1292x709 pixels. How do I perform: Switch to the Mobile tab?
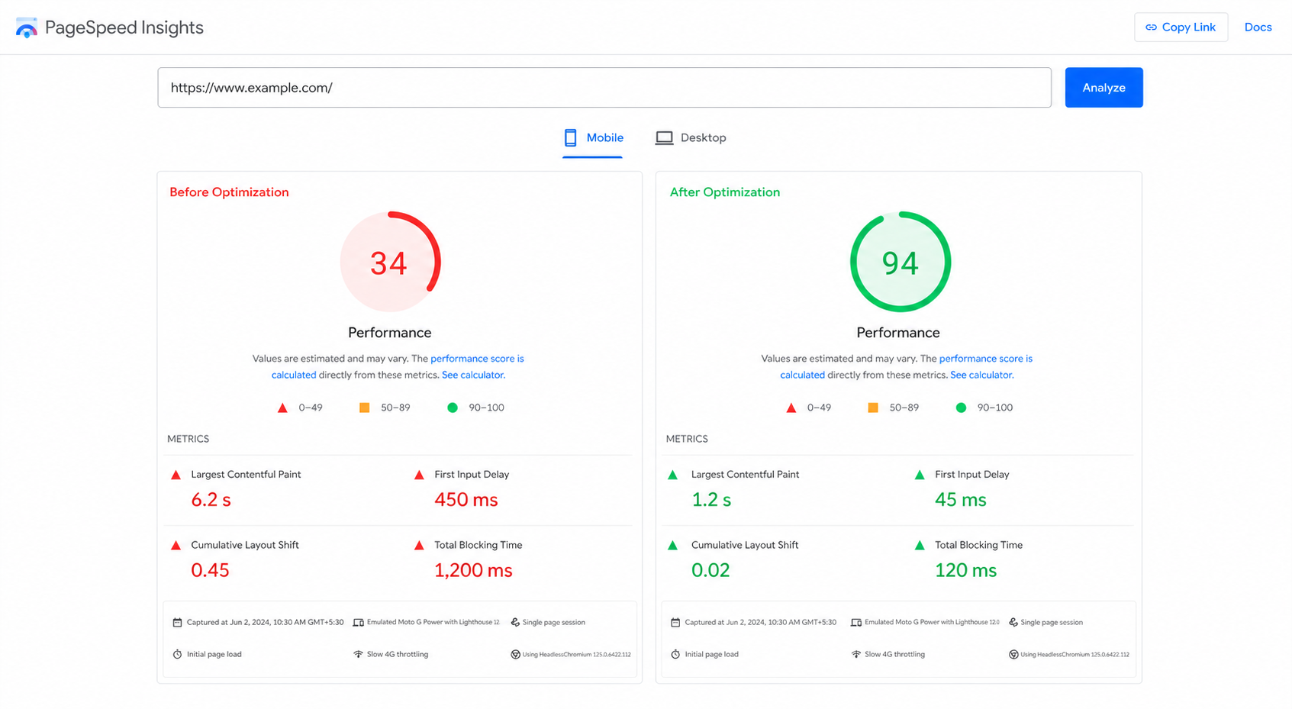pyautogui.click(x=593, y=138)
